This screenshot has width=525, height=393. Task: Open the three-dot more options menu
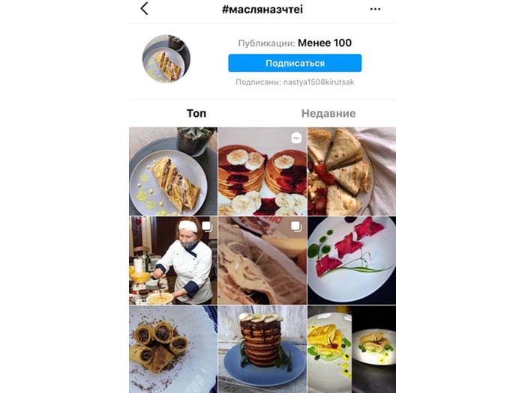[x=375, y=9]
